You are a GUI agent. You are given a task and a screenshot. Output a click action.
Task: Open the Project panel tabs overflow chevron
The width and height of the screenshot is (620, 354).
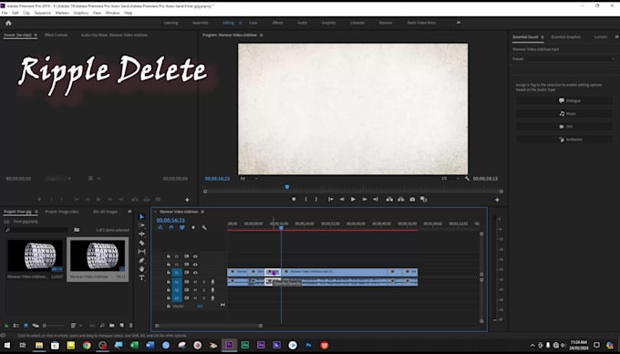pos(129,212)
